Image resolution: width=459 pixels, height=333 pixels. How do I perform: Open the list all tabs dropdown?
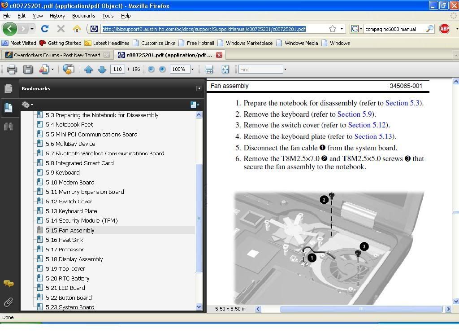pyautogui.click(x=456, y=55)
